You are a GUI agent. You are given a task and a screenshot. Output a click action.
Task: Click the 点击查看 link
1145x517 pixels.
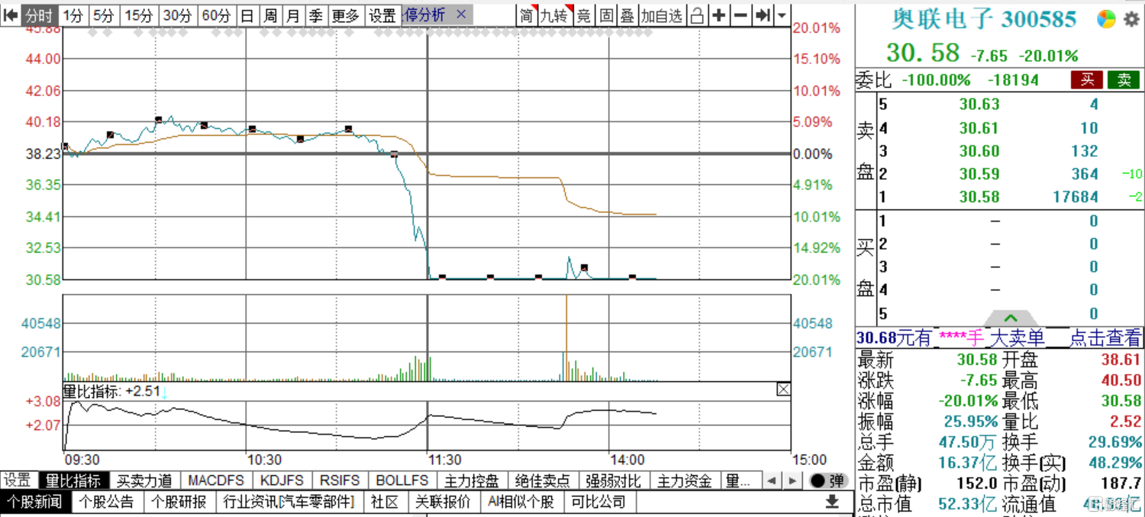[1105, 338]
